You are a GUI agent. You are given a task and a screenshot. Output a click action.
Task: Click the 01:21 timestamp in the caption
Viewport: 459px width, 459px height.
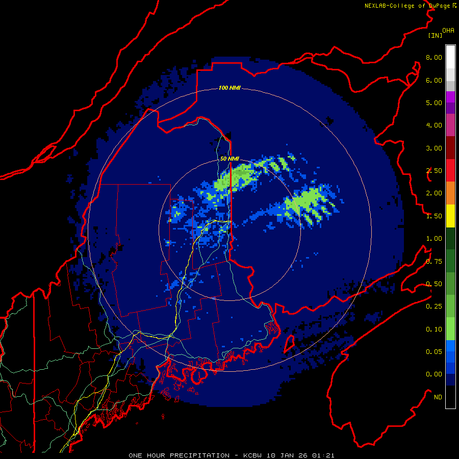click(323, 455)
